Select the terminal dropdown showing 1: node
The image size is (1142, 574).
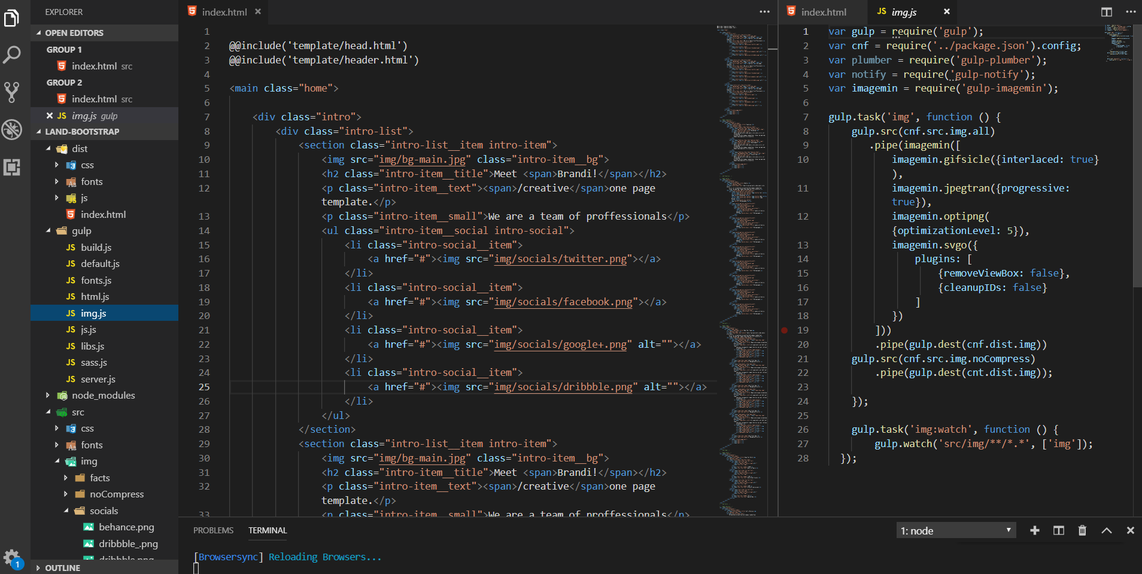[x=956, y=530]
